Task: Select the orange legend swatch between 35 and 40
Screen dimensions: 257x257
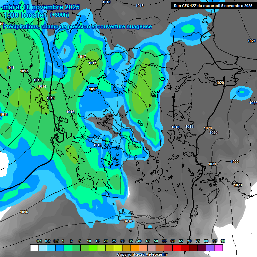Action: (135, 248)
